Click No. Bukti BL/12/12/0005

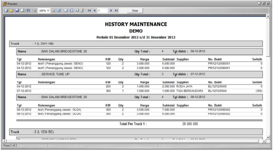[217, 86]
